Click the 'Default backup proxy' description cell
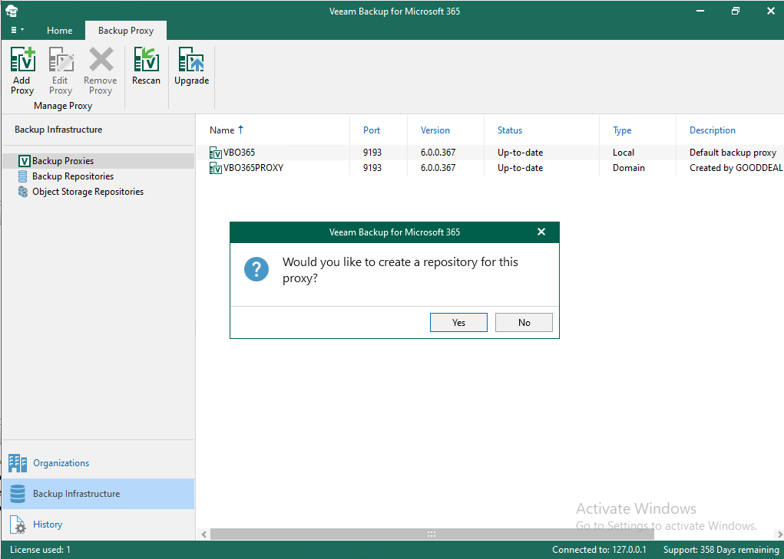The width and height of the screenshot is (784, 559). click(x=733, y=153)
